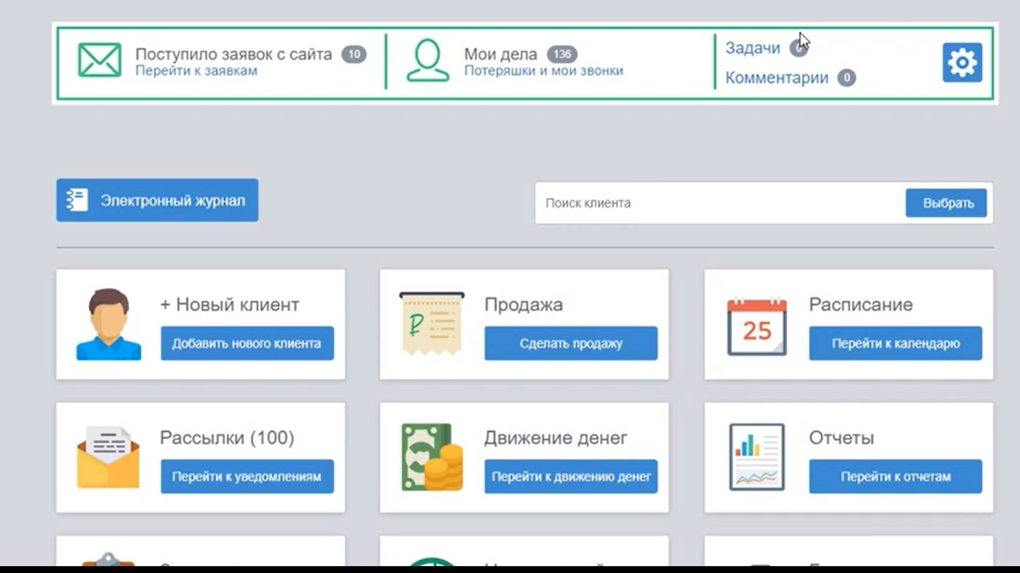Click the envelope with letters icon for Рассылки
Screen dimensions: 1020x573
click(107, 457)
